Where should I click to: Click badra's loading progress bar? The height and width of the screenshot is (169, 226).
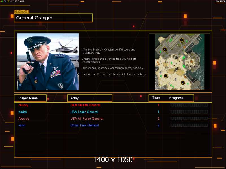(x=189, y=112)
